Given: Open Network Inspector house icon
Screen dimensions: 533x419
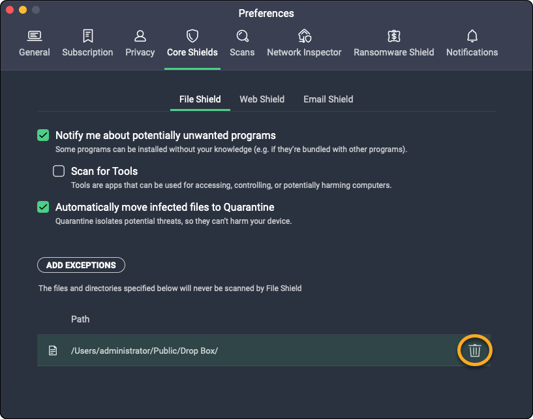Looking at the screenshot, I should [304, 36].
